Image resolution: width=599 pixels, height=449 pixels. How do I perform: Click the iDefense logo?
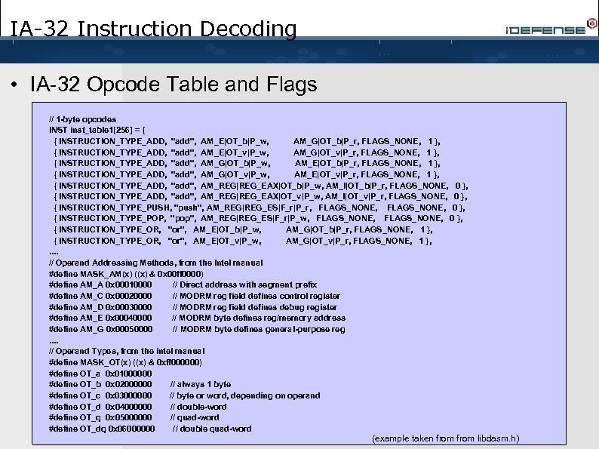click(551, 27)
